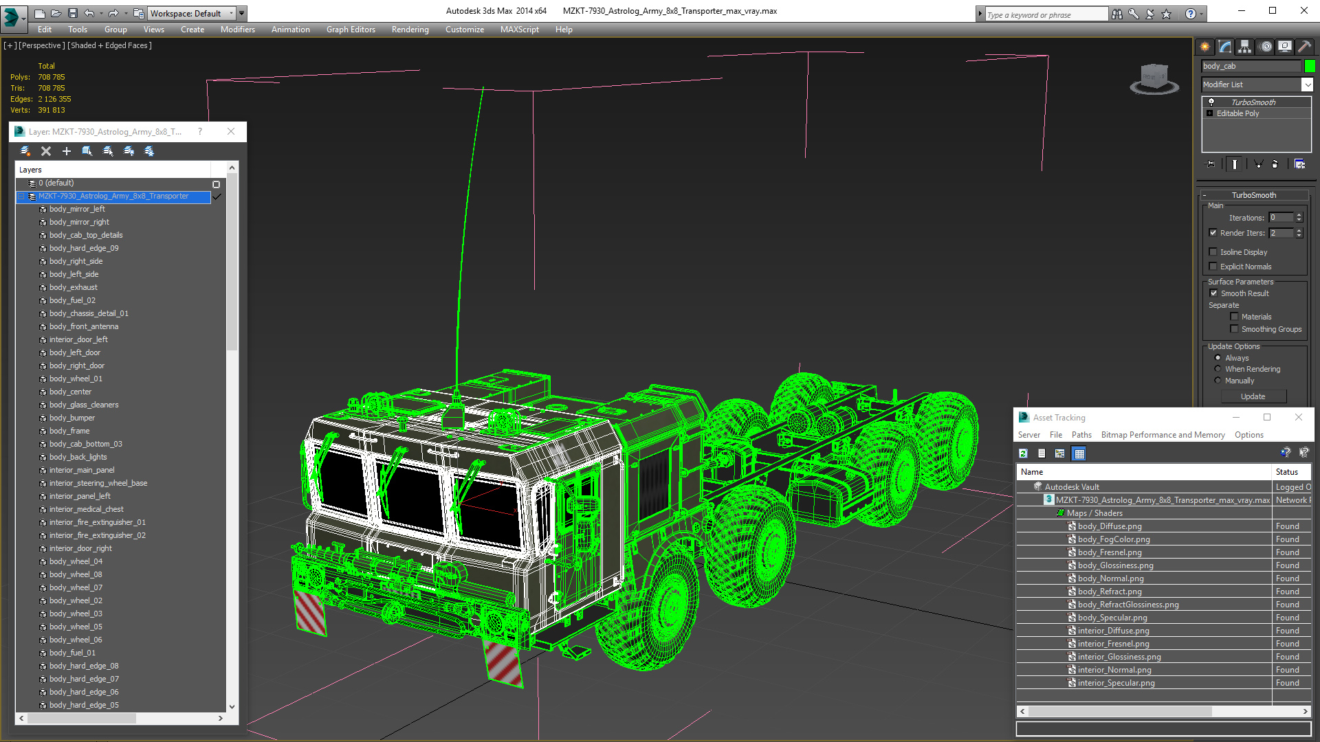Open Bitmap Performance and Memory menu
The image size is (1320, 742).
(x=1163, y=435)
